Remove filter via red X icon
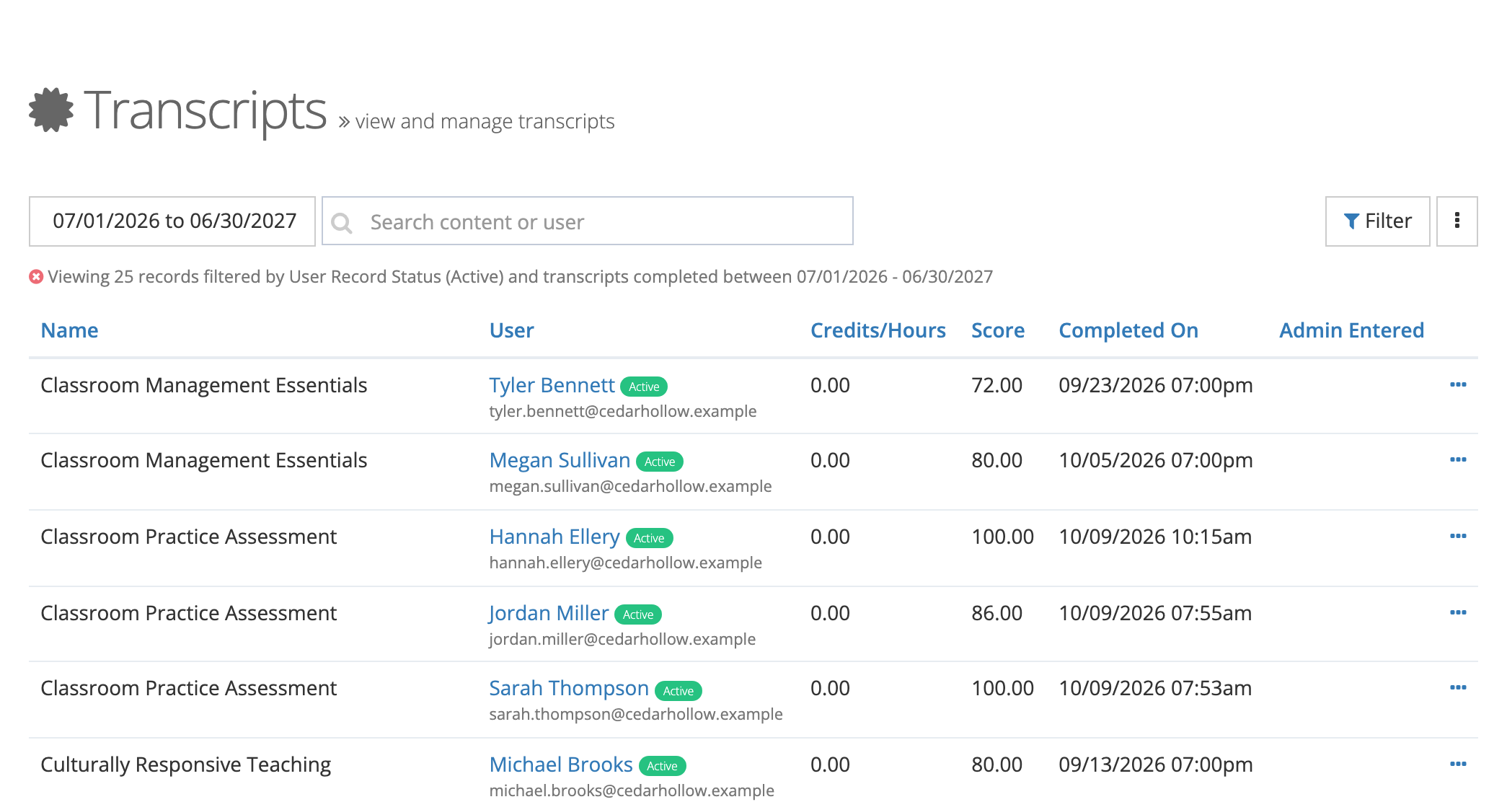This screenshot has width=1507, height=802. pyautogui.click(x=36, y=277)
